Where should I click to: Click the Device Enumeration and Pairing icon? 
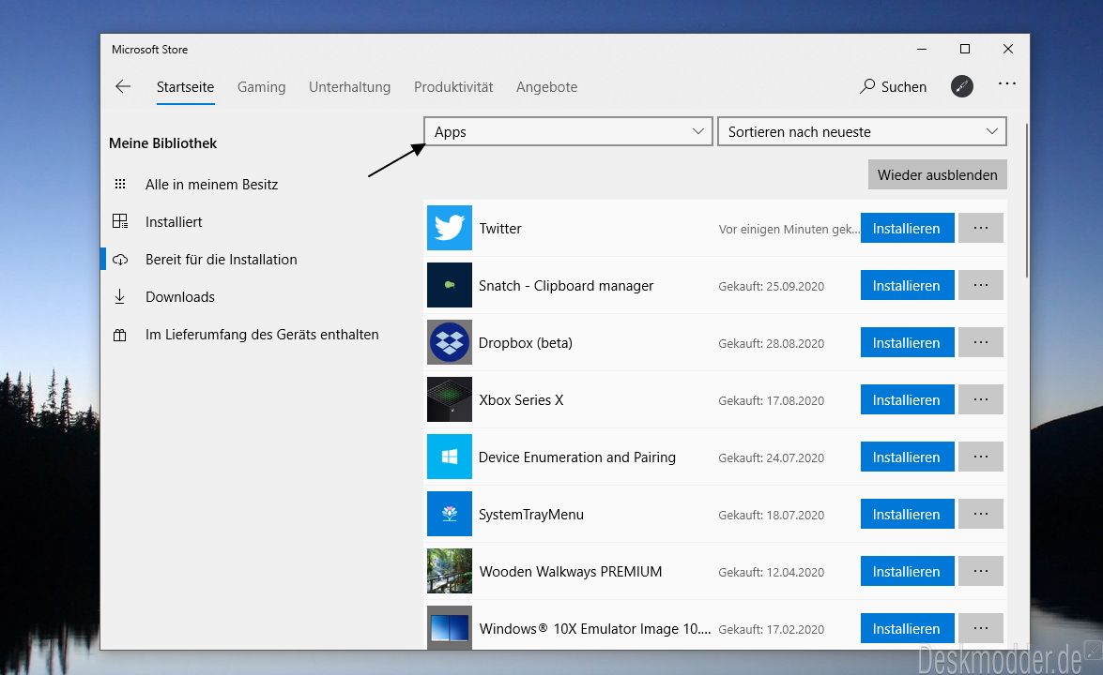click(450, 457)
